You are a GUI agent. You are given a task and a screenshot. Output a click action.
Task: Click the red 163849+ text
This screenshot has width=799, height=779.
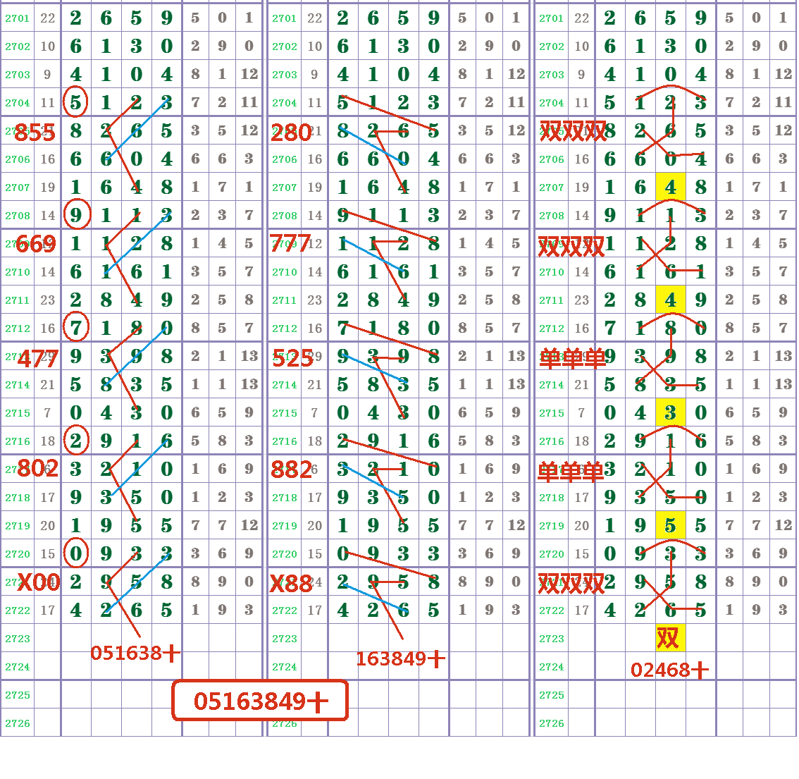(x=400, y=659)
